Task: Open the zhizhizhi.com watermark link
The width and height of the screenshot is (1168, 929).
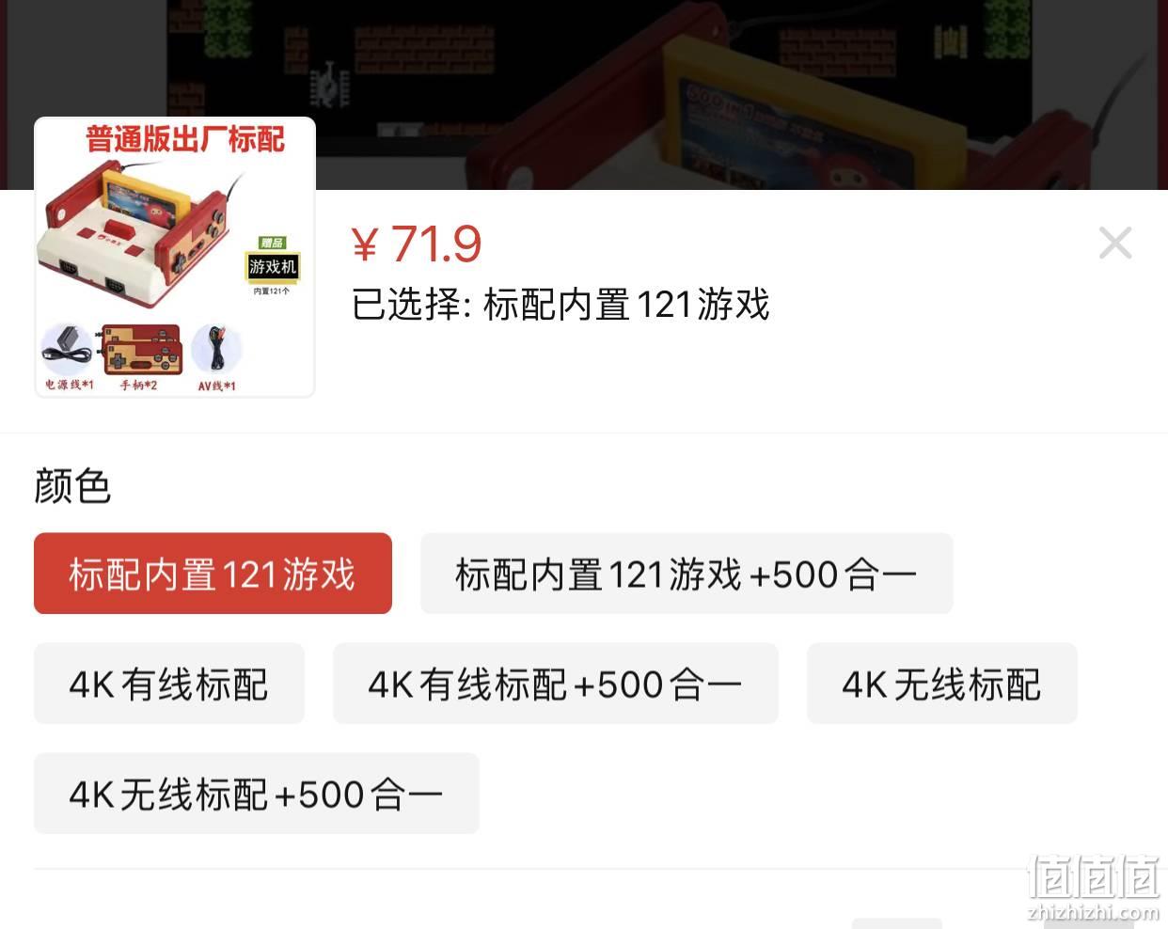Action: (1094, 889)
